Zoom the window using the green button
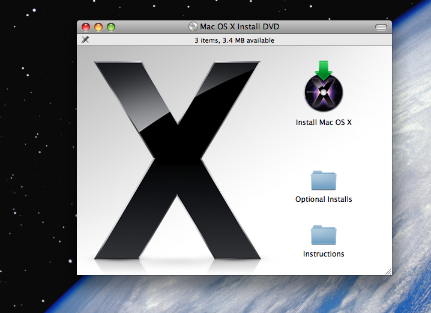 tap(111, 27)
